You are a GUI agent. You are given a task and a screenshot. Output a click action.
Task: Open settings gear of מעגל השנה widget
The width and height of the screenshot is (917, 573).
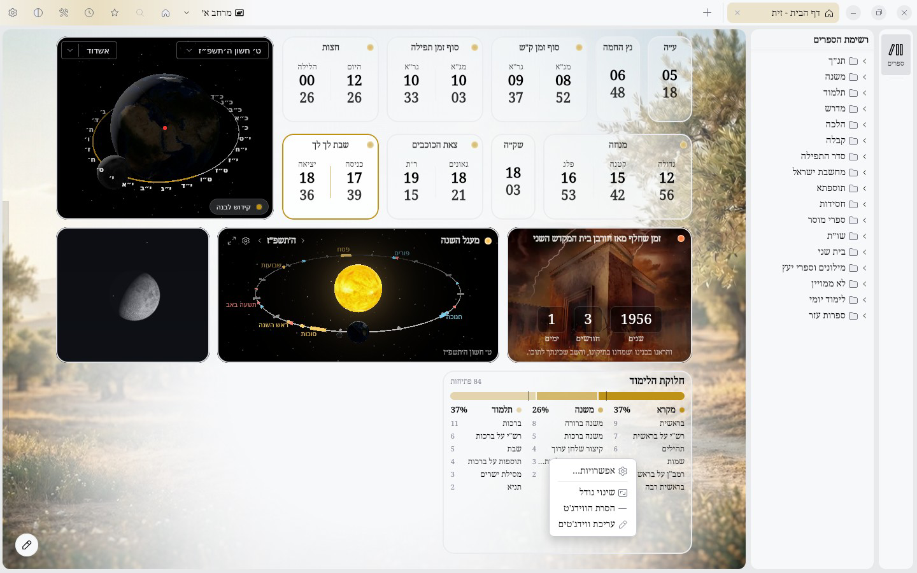tap(246, 241)
